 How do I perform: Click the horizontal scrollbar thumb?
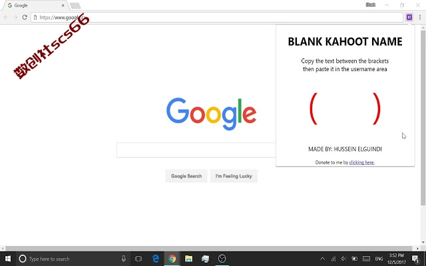(209, 248)
